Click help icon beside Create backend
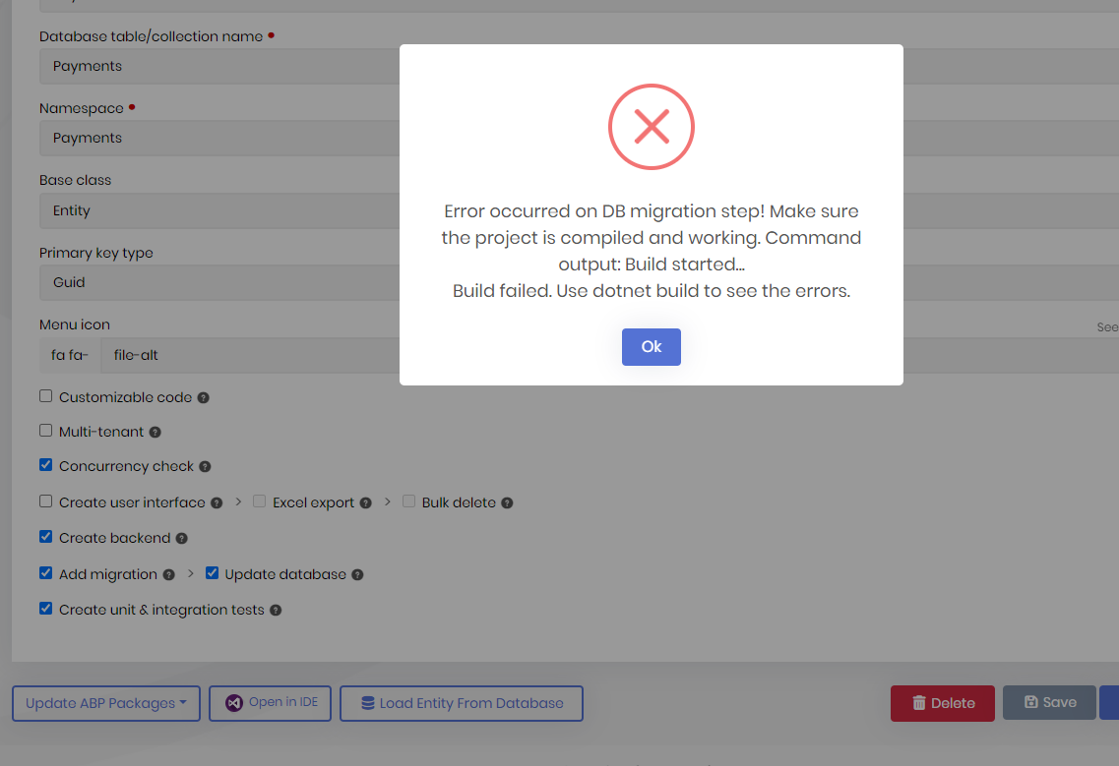Image resolution: width=1119 pixels, height=766 pixels. point(181,539)
